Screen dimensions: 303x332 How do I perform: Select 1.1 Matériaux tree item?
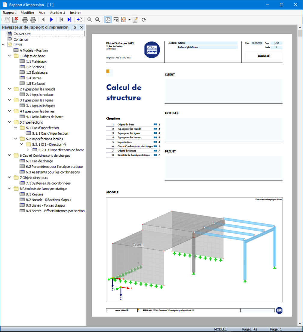(36, 61)
